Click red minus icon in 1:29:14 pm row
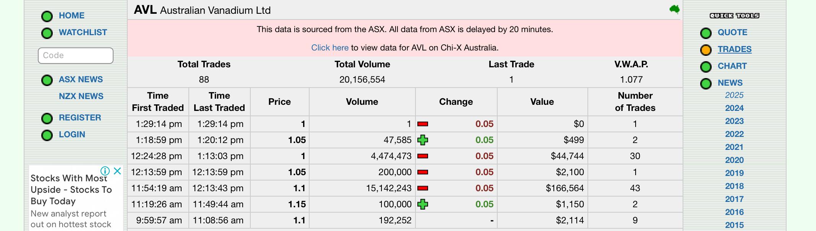This screenshot has width=816, height=231. 423,124
